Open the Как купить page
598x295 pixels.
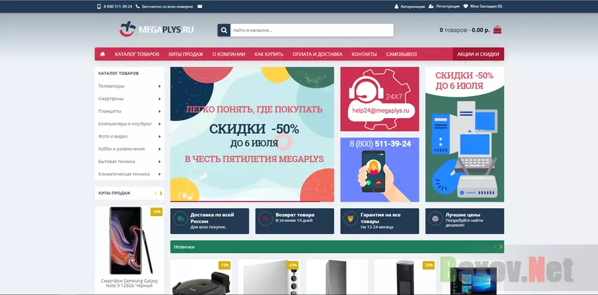(x=269, y=54)
